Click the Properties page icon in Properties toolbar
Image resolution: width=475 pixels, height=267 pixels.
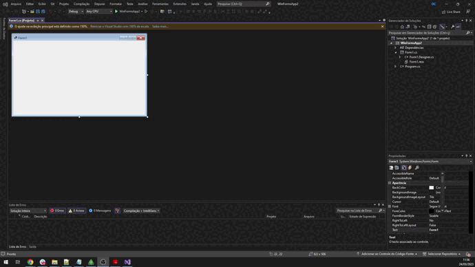pos(404,168)
